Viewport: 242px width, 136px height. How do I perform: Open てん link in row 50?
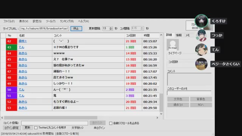click(22, 90)
